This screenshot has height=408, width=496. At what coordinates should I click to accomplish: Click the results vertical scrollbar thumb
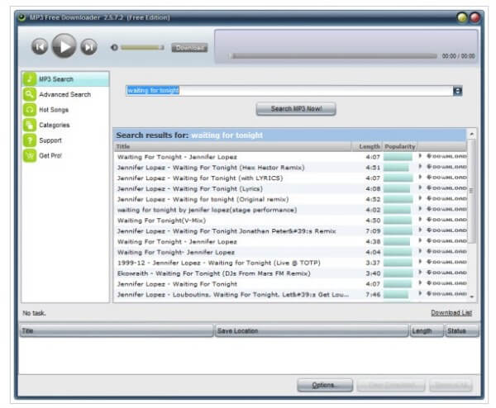click(x=471, y=192)
